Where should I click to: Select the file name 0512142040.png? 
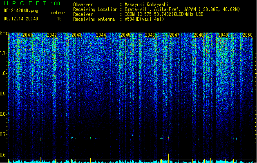tap(21, 11)
